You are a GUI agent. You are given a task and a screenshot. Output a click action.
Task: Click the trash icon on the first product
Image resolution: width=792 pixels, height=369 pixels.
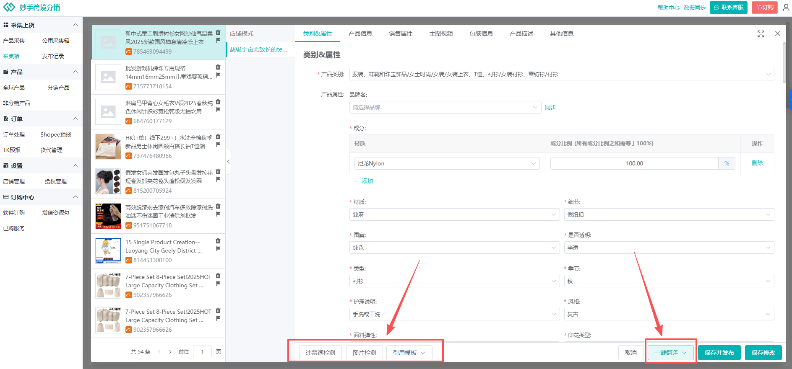tap(218, 32)
